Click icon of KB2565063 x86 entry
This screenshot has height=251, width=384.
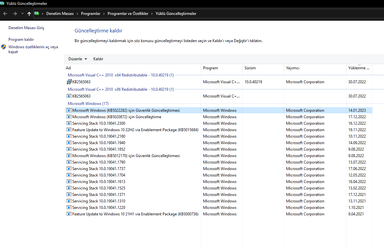[x=69, y=96]
